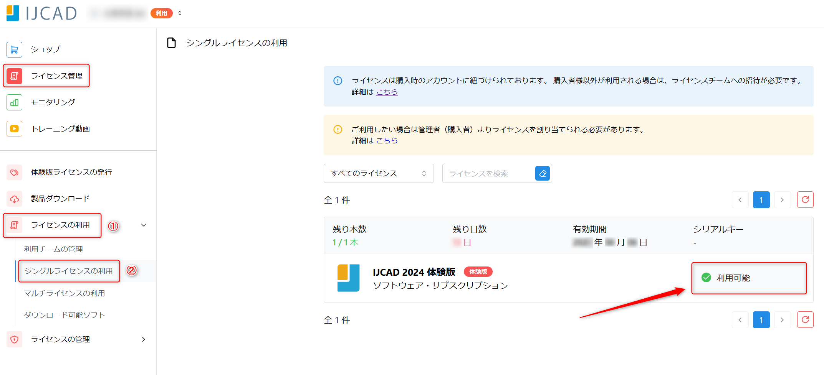The height and width of the screenshot is (375, 824).
Task: Select シングルライセンスの利用 submenu item
Action: (x=68, y=271)
